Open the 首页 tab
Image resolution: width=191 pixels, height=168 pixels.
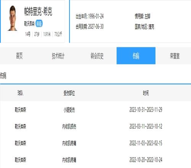pos(19,56)
